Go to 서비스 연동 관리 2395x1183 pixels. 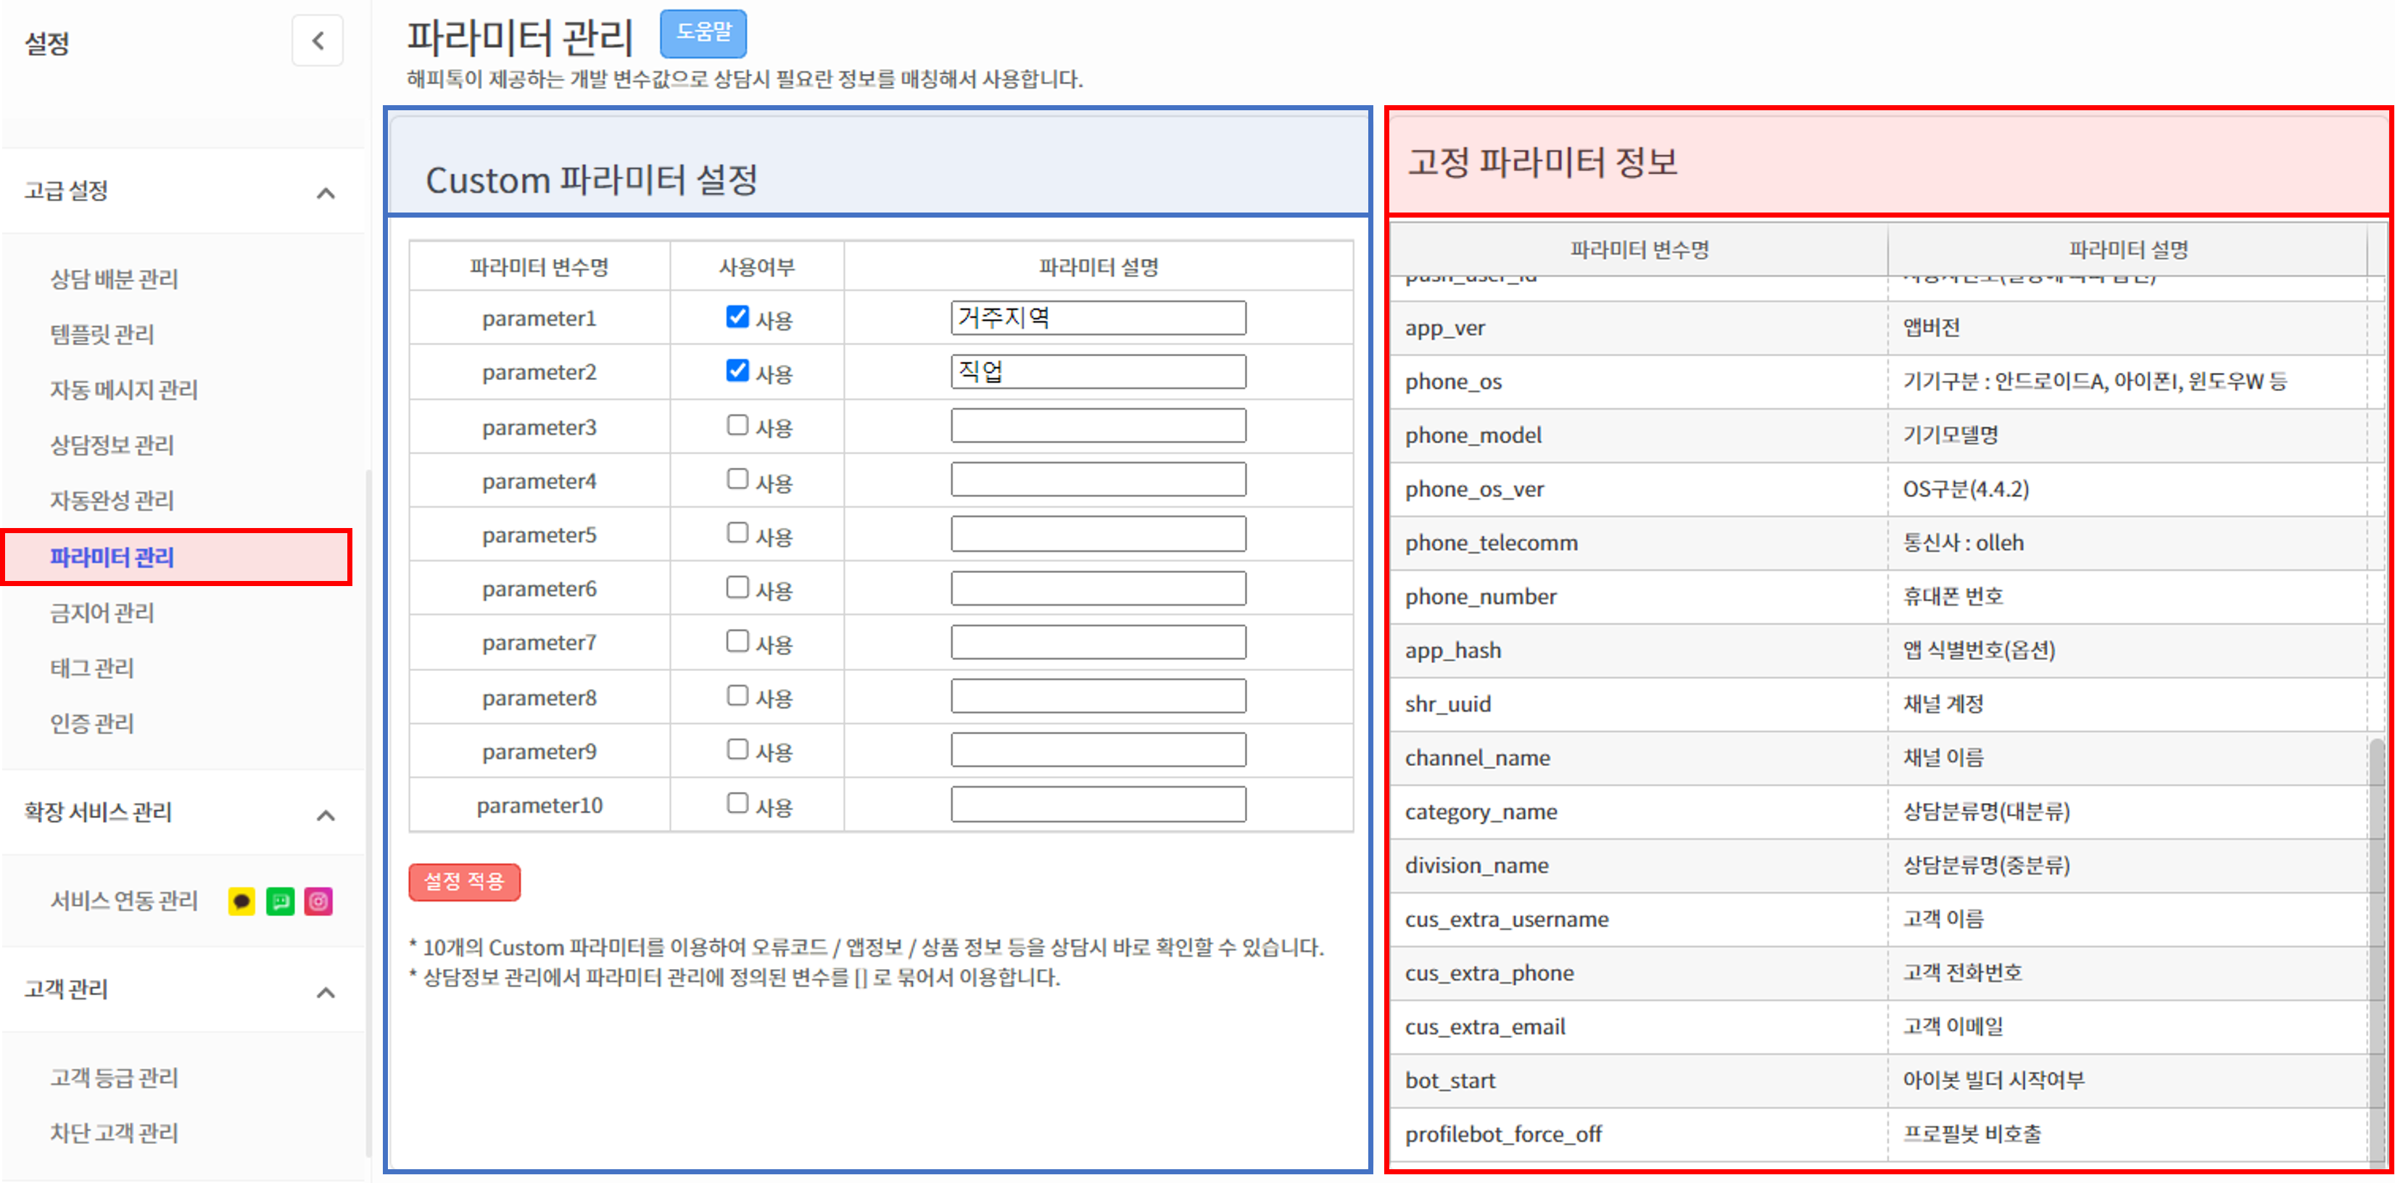tap(124, 900)
